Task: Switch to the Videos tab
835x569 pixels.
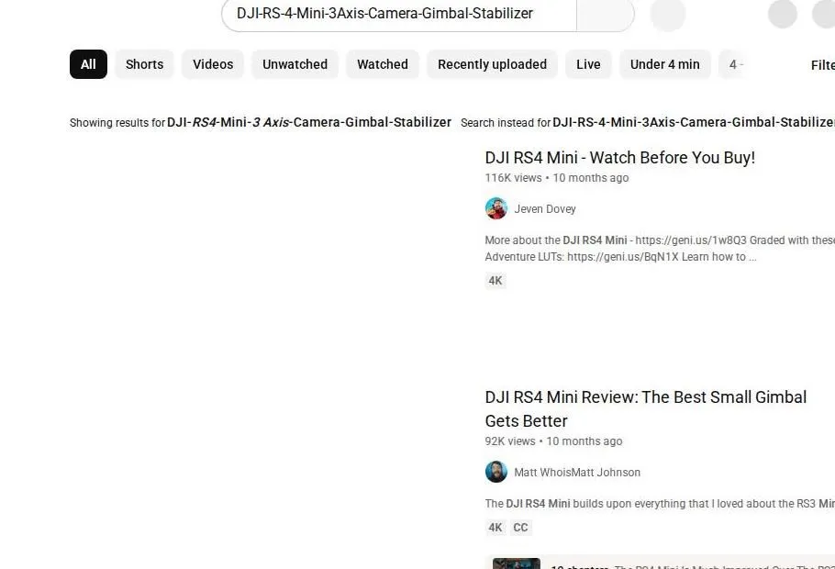Action: pyautogui.click(x=212, y=64)
